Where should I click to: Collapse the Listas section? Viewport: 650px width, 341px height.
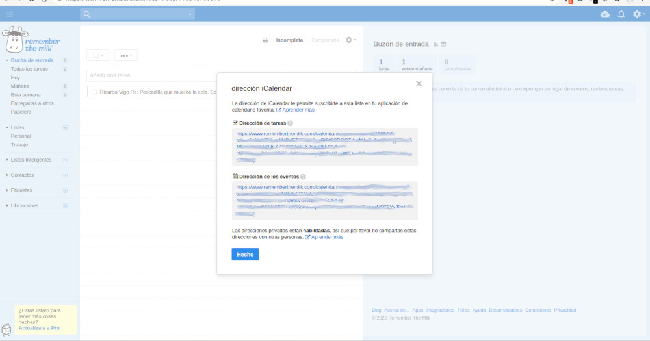tap(7, 127)
